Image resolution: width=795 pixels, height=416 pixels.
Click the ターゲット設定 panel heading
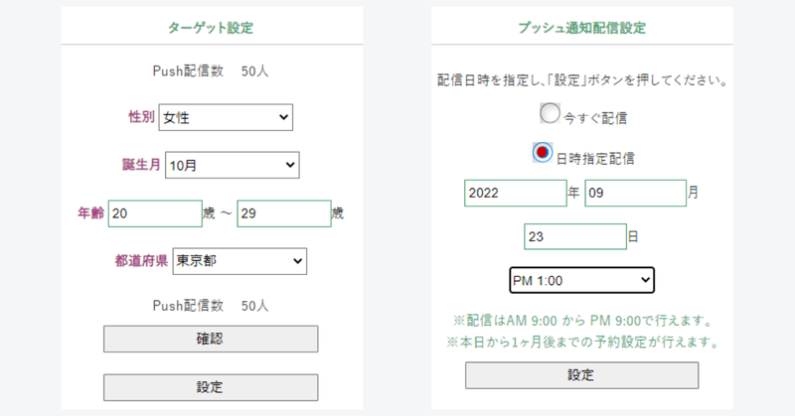coord(211,28)
